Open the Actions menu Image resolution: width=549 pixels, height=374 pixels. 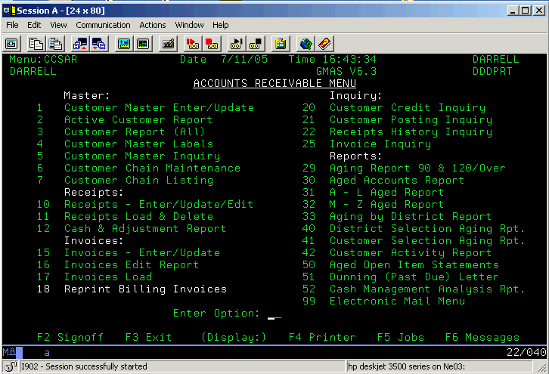point(152,25)
